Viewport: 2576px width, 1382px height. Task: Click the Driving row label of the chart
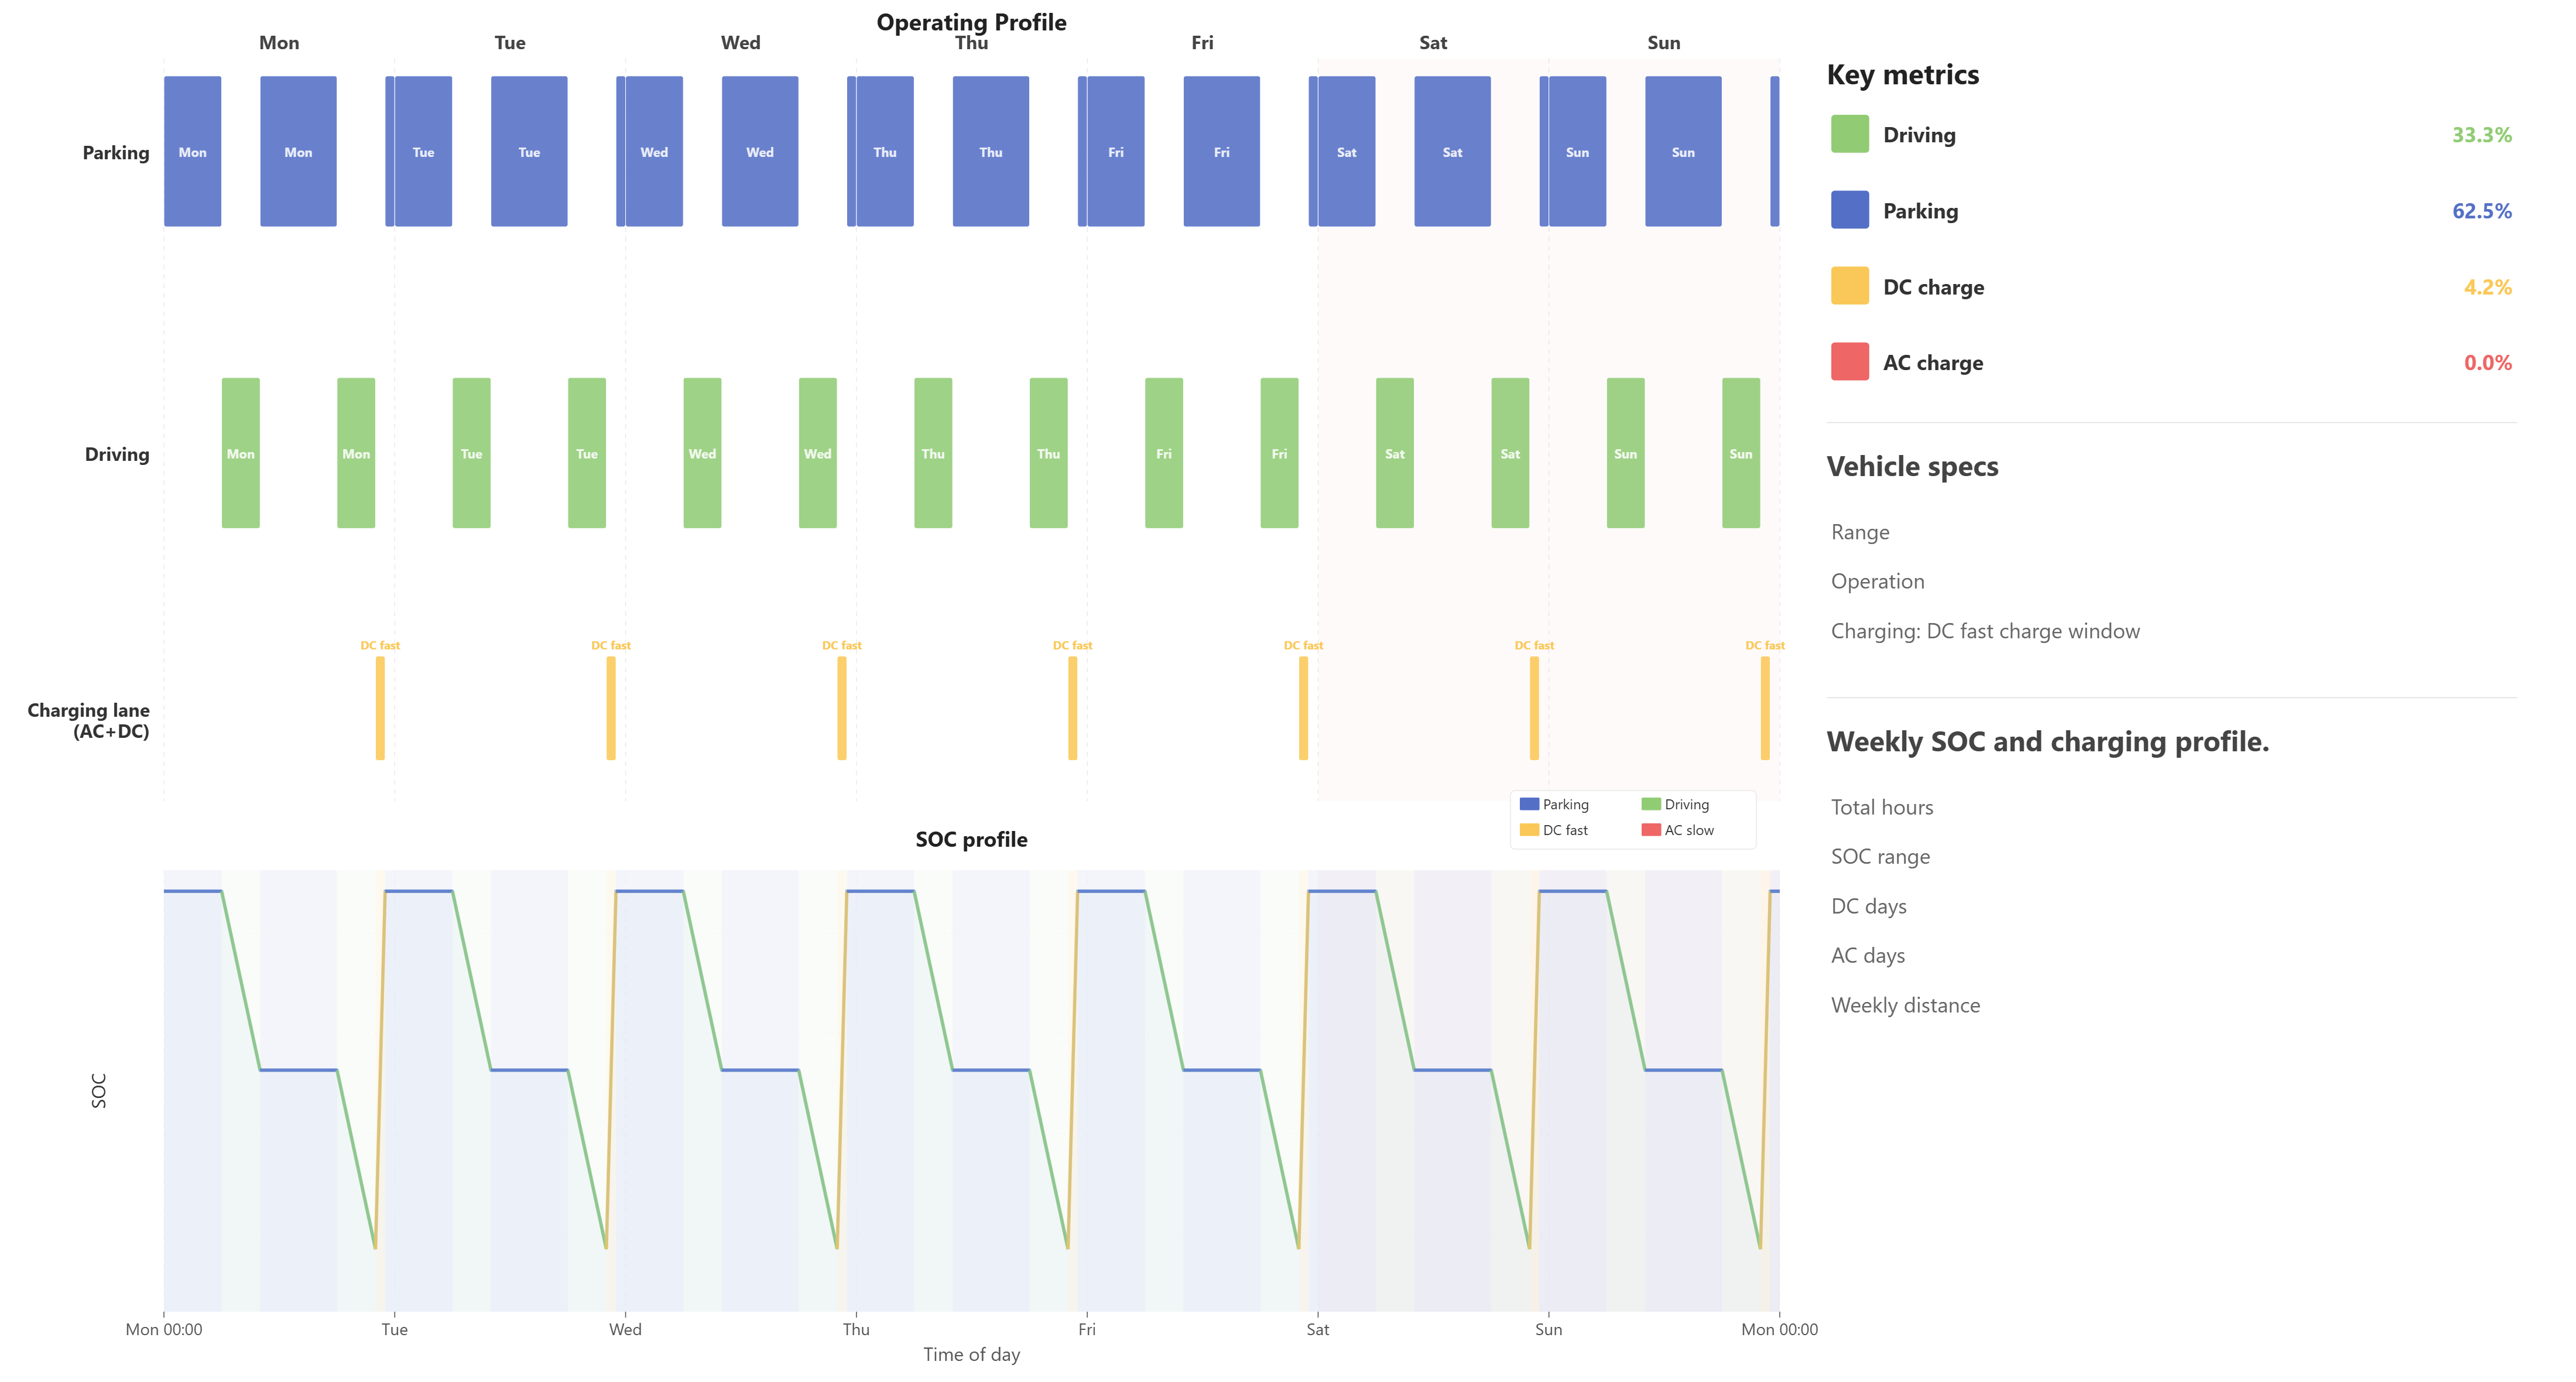pyautogui.click(x=116, y=454)
